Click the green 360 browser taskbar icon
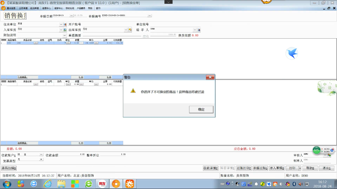Viewport: 337px width, 189px height. (88, 184)
